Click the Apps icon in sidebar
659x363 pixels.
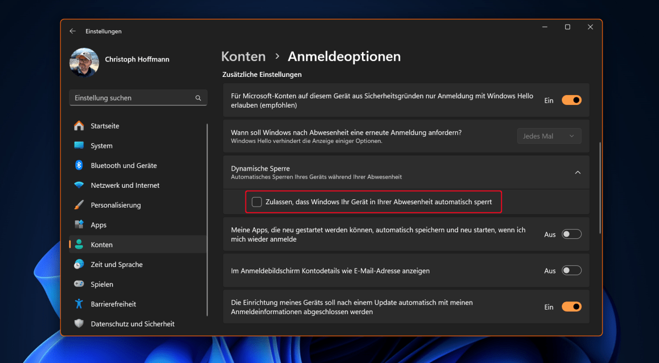pos(79,225)
